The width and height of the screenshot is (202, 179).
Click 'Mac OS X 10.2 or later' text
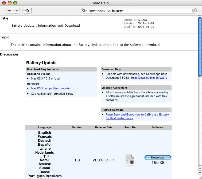pyautogui.click(x=46, y=78)
